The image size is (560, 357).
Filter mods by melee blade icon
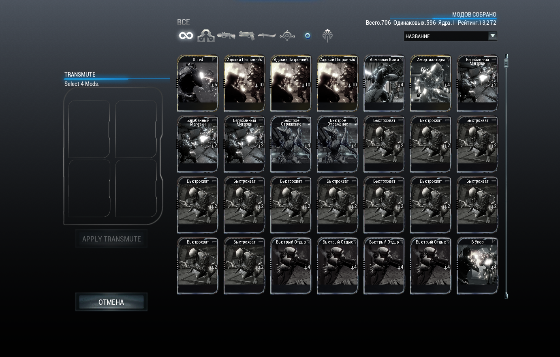coord(267,36)
